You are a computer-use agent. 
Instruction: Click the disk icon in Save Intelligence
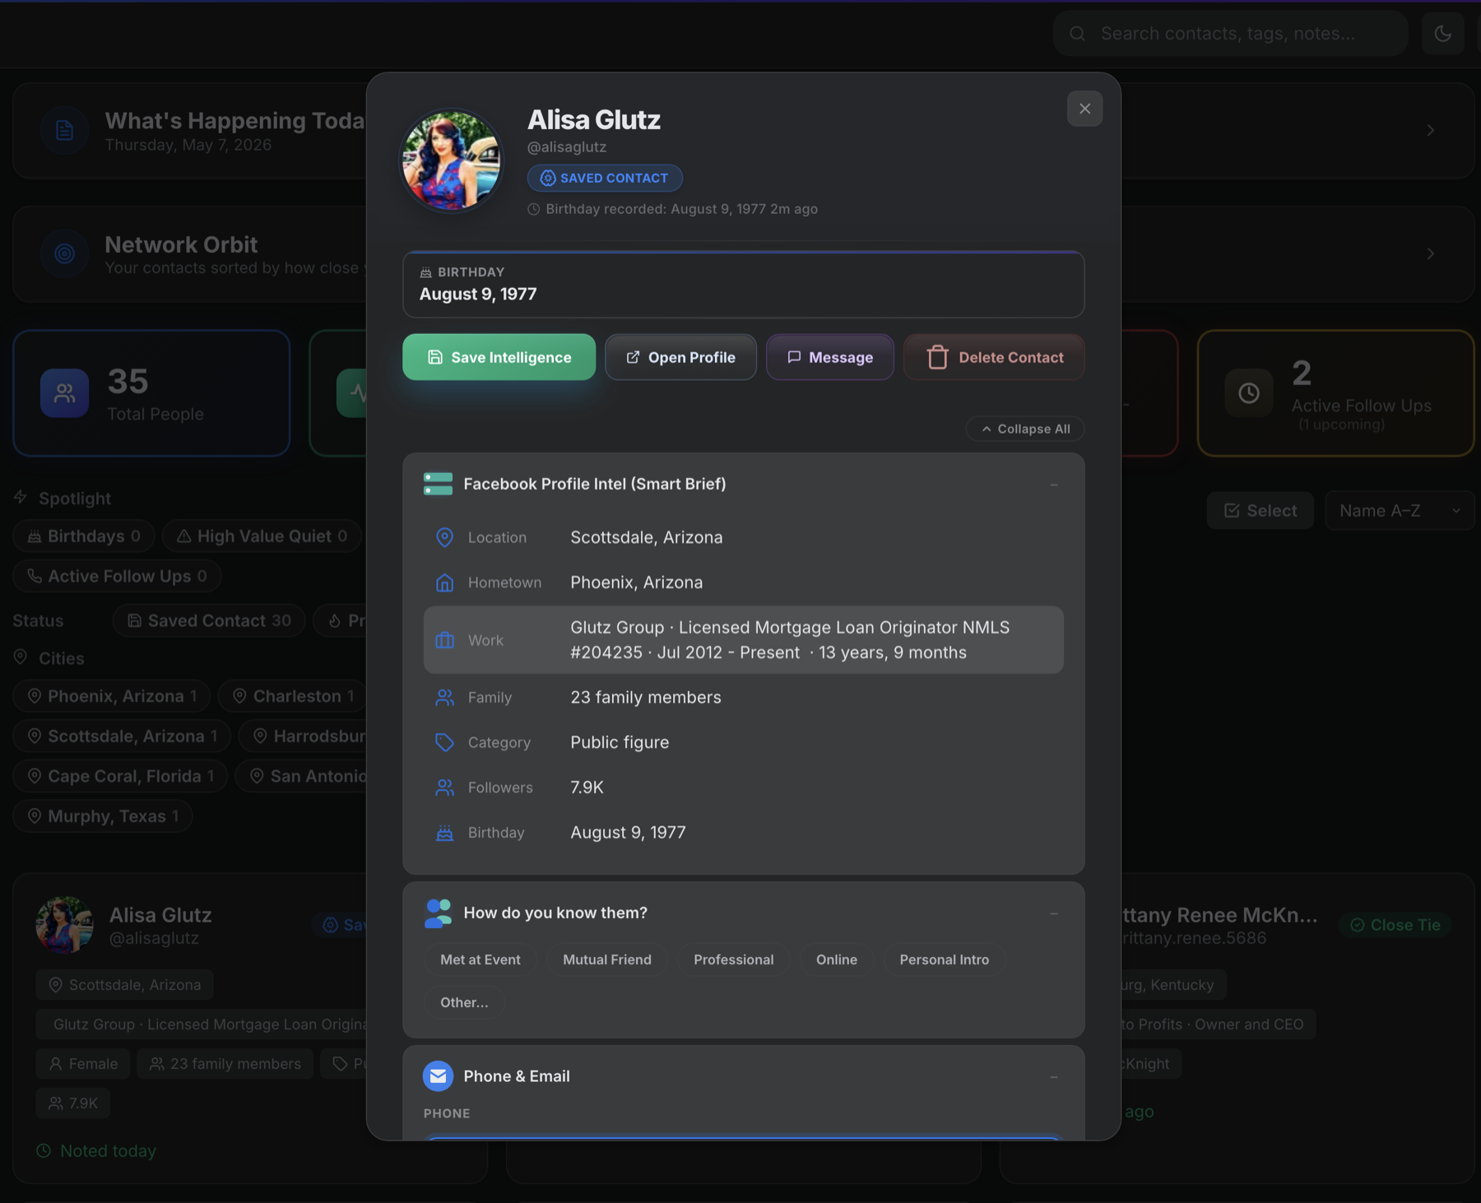click(x=435, y=357)
